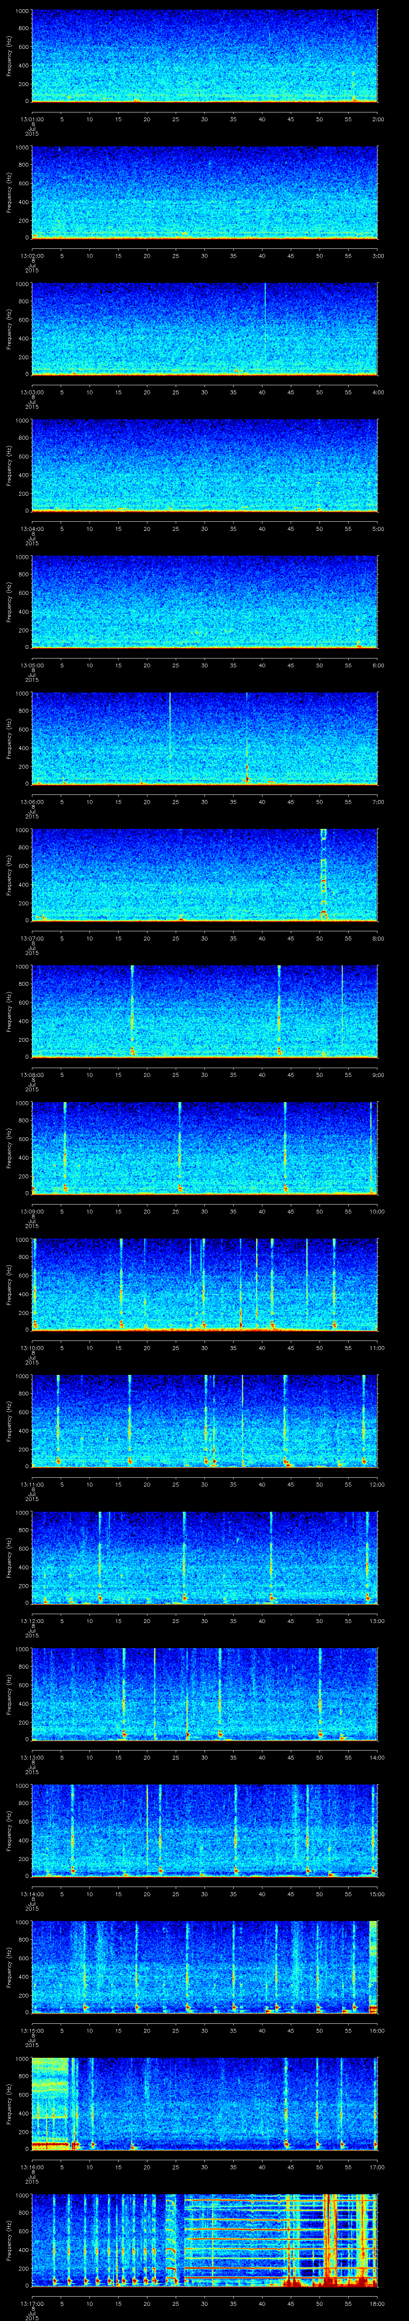The width and height of the screenshot is (409, 2321).
Task: Select the spectrogram panel starting at 13:07:00
Action: [x=204, y=875]
